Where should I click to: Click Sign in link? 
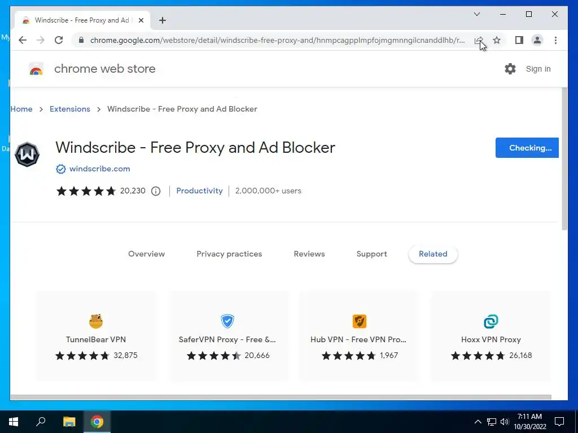click(538, 69)
